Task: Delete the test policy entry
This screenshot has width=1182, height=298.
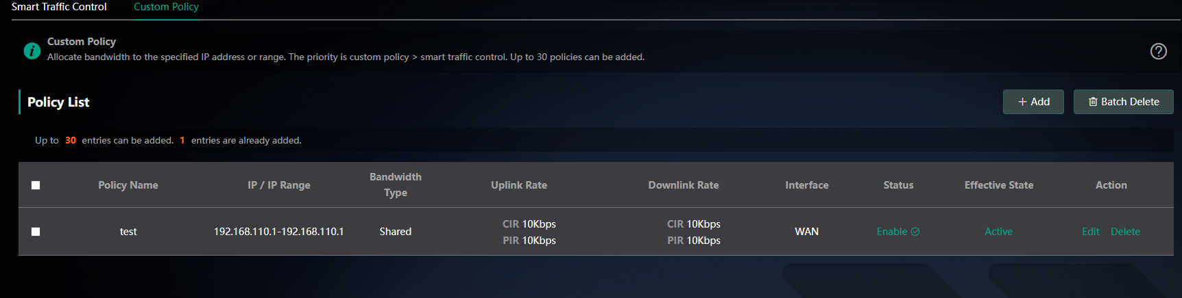Action: point(1125,232)
